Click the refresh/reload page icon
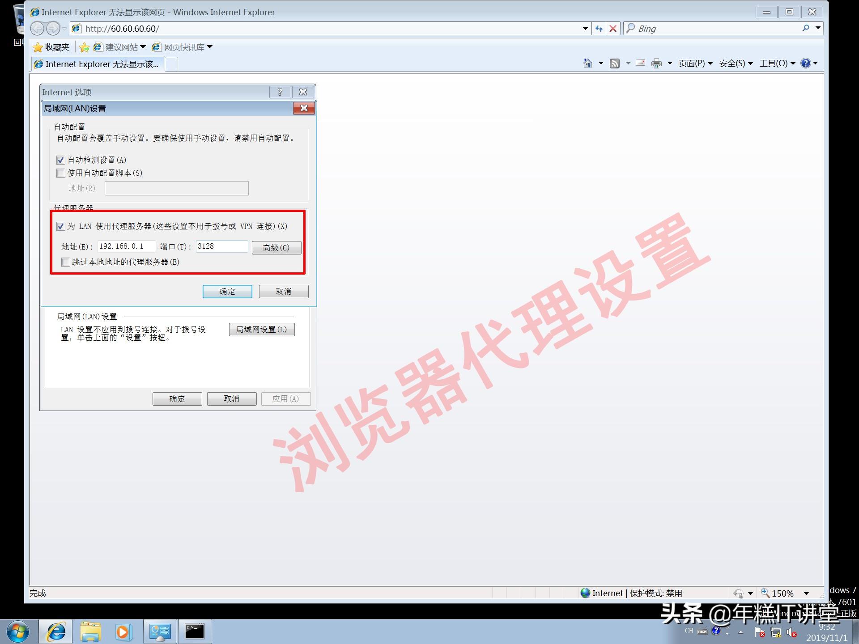 coord(596,28)
